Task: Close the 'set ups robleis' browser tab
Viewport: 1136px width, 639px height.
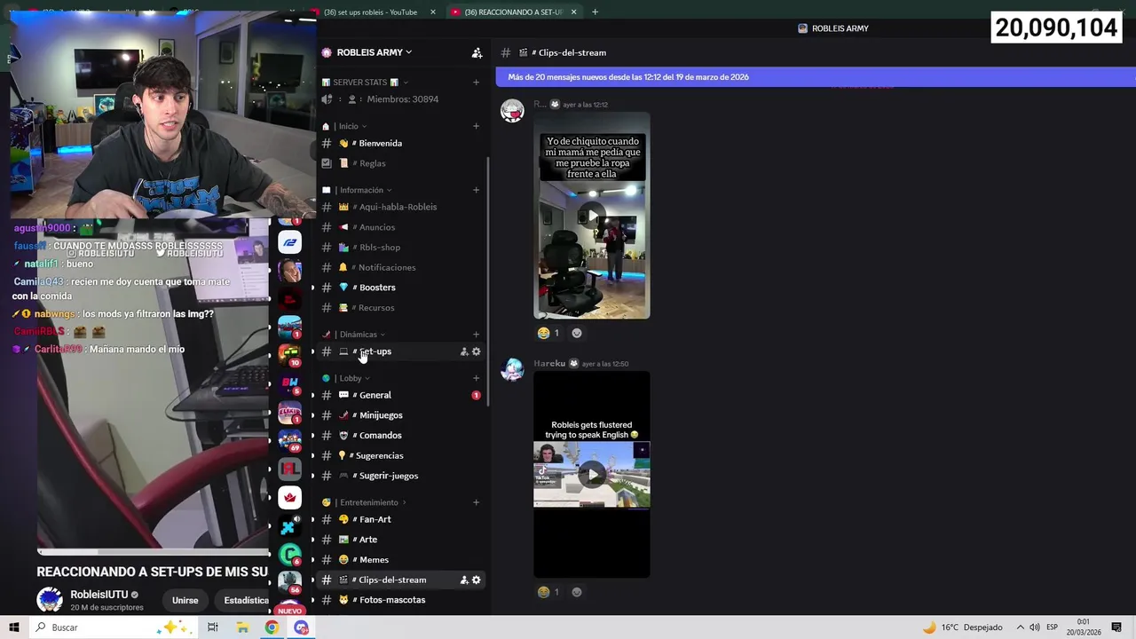Action: (433, 12)
